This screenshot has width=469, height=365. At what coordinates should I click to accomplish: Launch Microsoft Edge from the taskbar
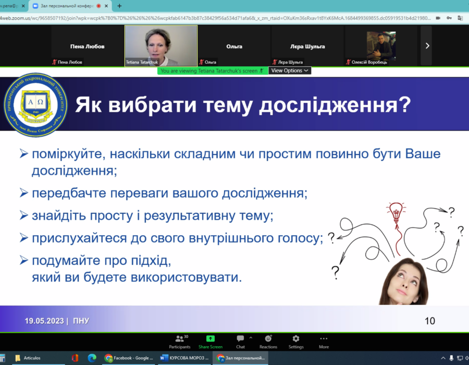(x=92, y=358)
